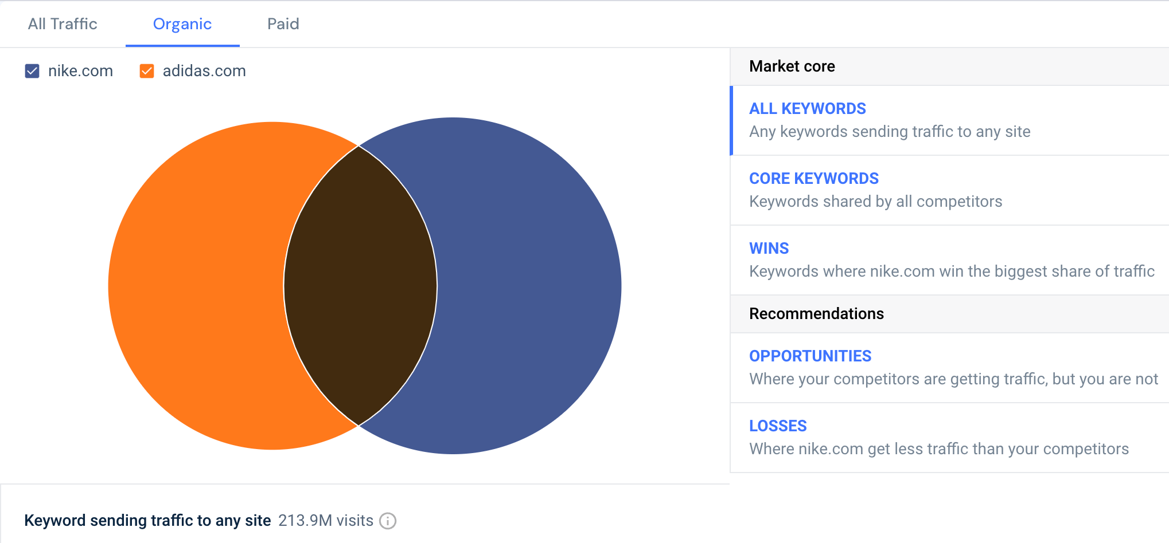Click the Recommendations section header
Screen dimensions: 1169x543
tap(816, 314)
